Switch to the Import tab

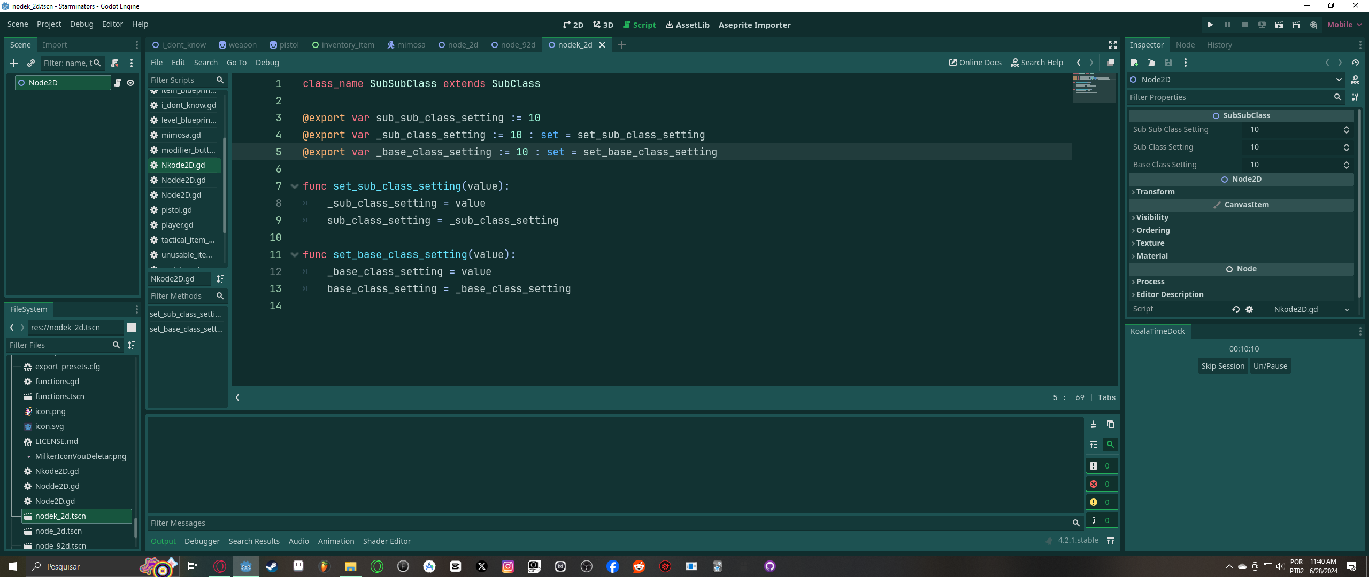click(55, 45)
